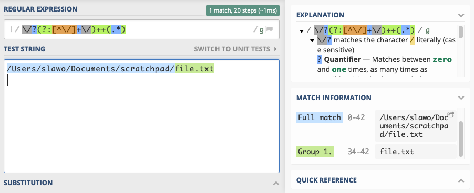The width and height of the screenshot is (474, 193).
Task: Click the 'g' global flag indicator
Action: click(x=261, y=30)
